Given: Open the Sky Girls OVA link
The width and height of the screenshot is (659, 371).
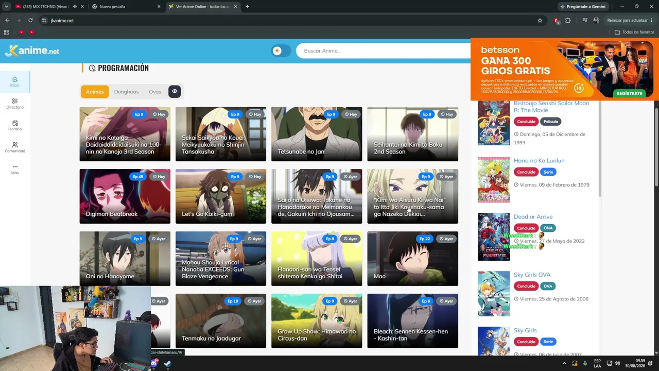Looking at the screenshot, I should (x=532, y=275).
